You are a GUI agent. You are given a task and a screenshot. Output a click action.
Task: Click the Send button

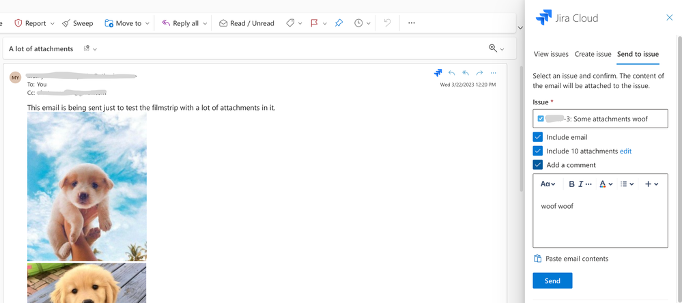pyautogui.click(x=552, y=281)
